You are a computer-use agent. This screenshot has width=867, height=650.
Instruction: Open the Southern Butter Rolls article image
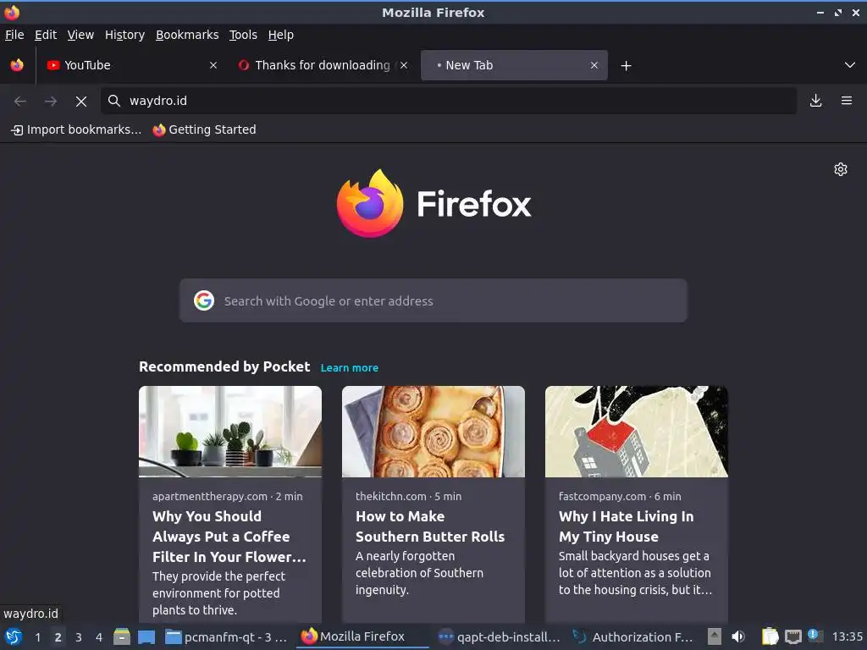[x=433, y=432]
